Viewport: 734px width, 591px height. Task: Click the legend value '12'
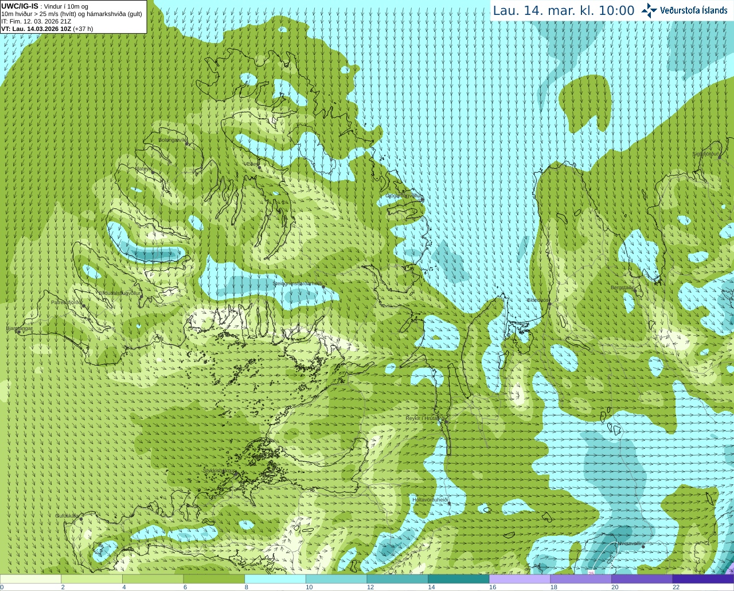(370, 587)
